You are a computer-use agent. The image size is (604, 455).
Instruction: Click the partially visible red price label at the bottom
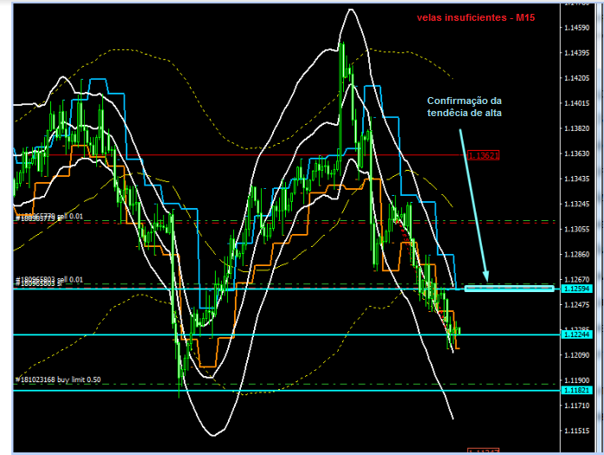point(483,452)
